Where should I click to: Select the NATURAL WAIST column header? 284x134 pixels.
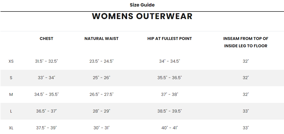tap(101, 39)
